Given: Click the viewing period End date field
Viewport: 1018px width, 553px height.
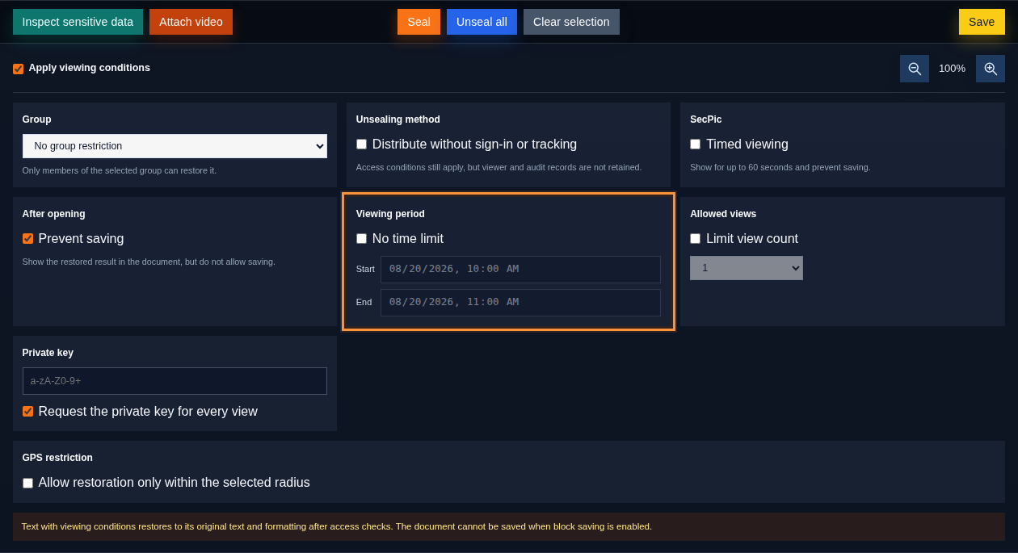Looking at the screenshot, I should pyautogui.click(x=520, y=303).
